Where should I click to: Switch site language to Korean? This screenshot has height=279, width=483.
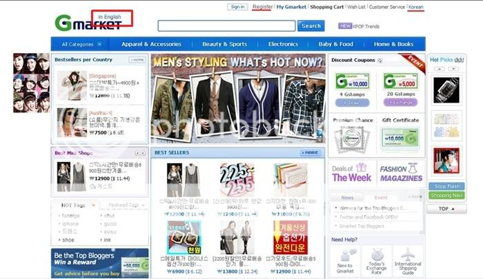[416, 7]
